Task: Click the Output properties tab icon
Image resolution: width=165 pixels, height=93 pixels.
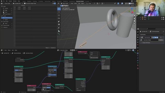Action: coord(138,37)
